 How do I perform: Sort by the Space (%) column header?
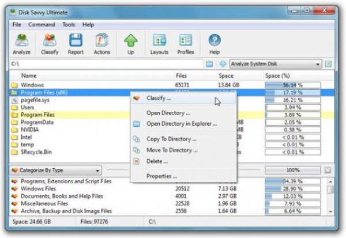tap(277, 75)
